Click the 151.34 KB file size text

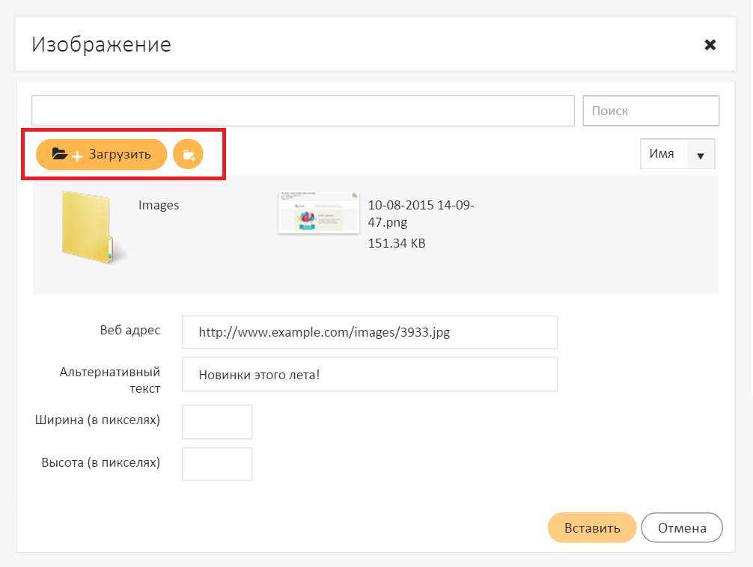[x=397, y=243]
